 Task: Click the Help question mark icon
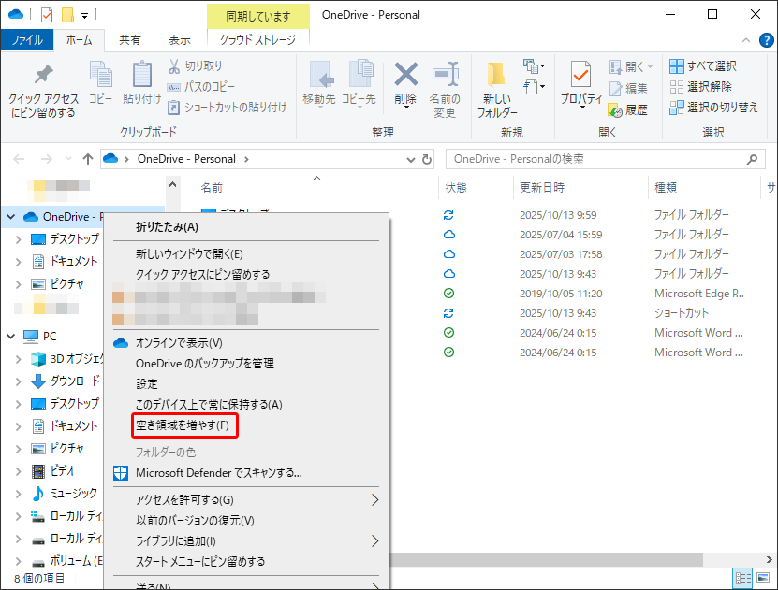pyautogui.click(x=766, y=40)
